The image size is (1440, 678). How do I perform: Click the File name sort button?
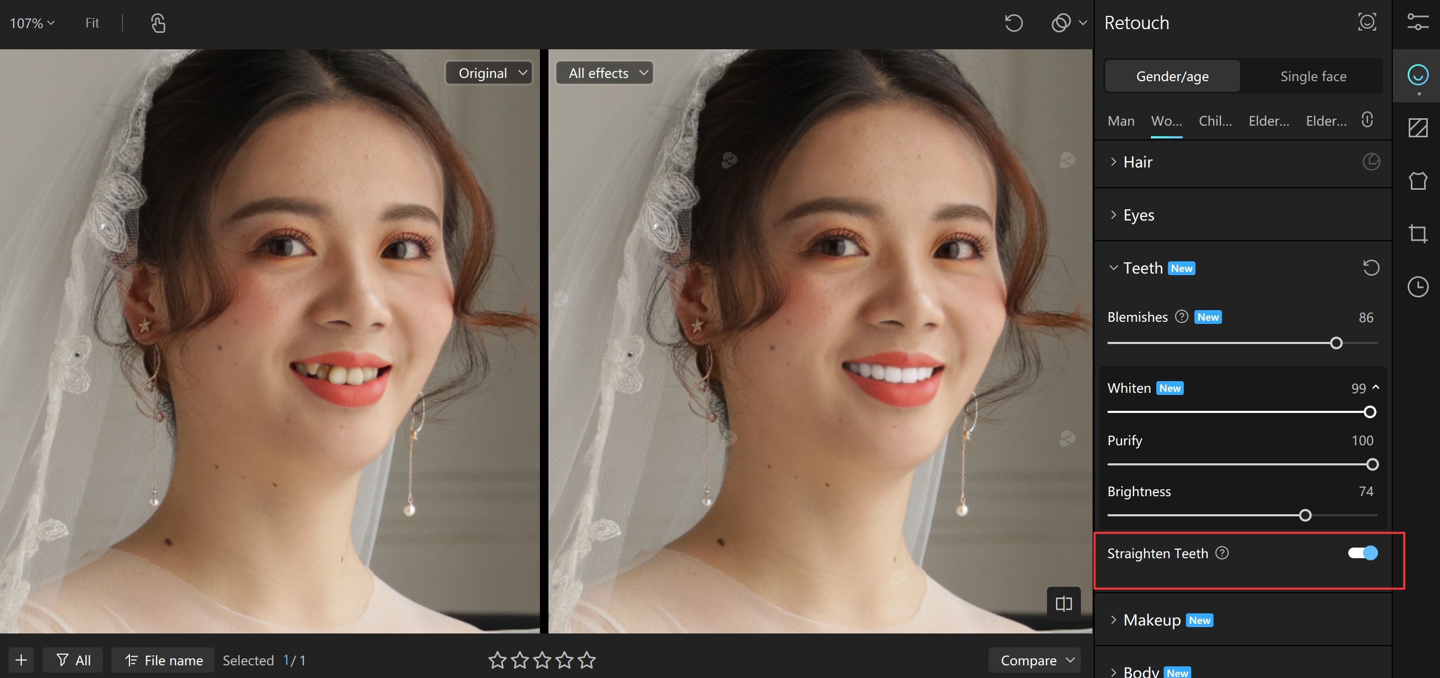[163, 660]
